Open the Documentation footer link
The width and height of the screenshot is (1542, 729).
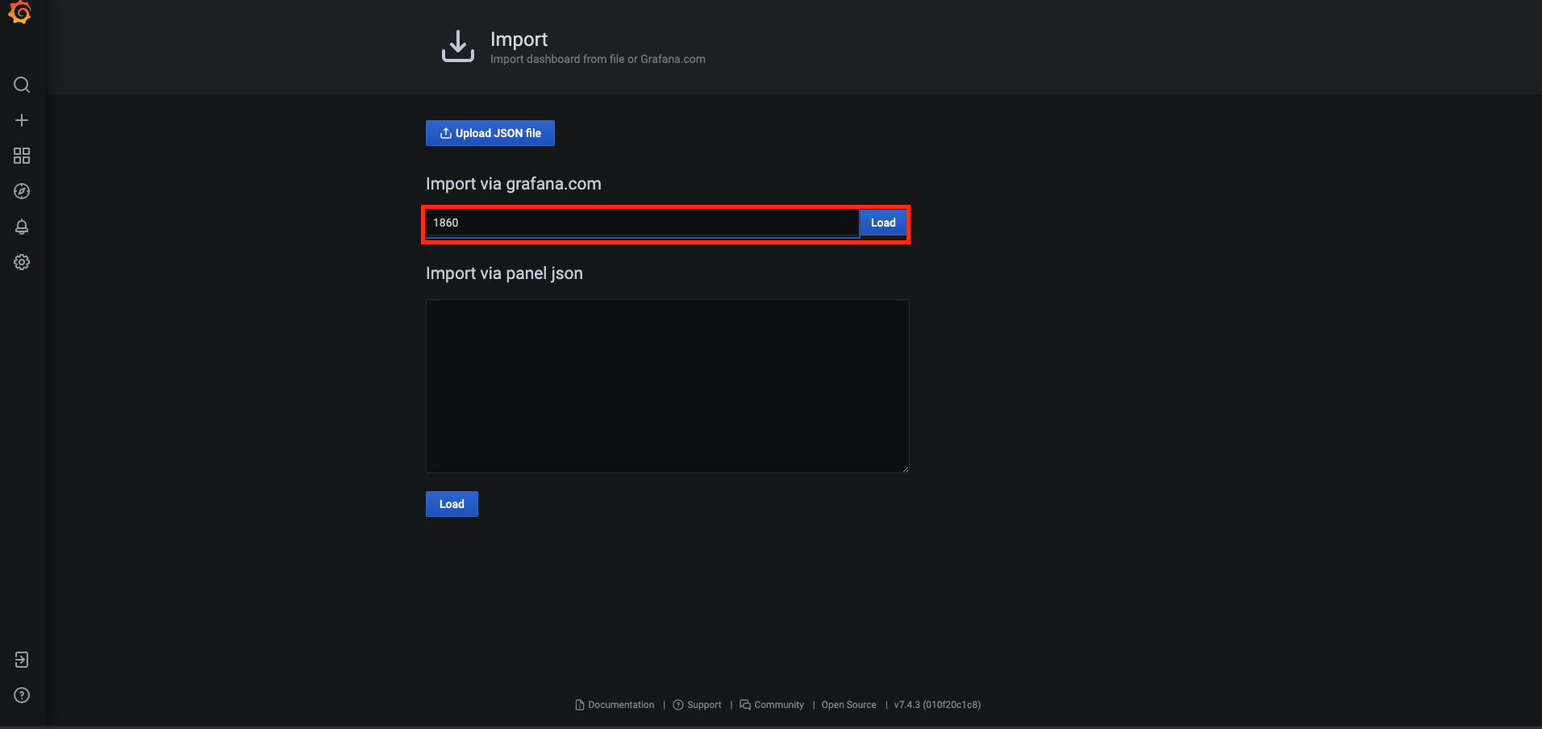615,705
